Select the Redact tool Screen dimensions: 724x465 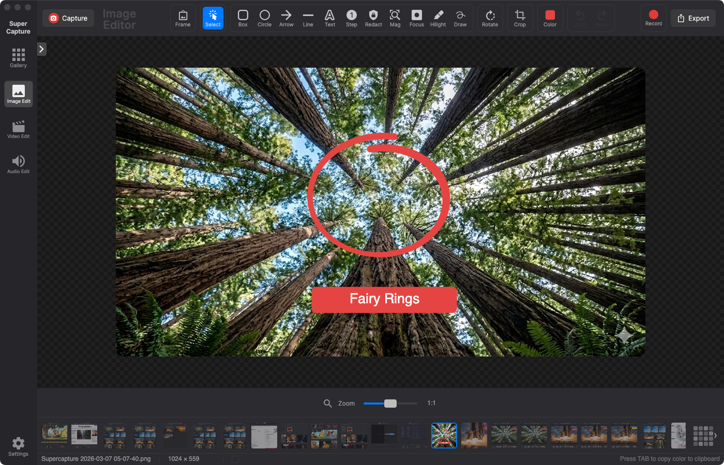coord(373,18)
